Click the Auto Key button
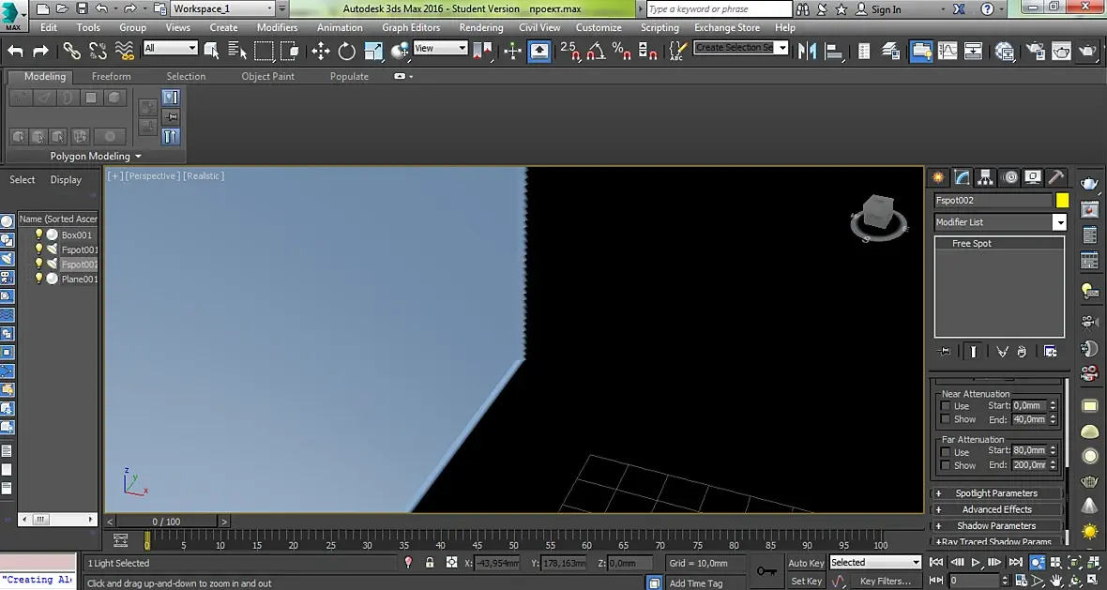1107x590 pixels. click(x=806, y=563)
